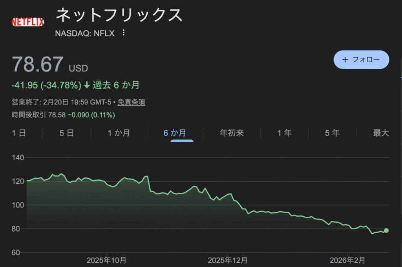
Task: Show the 最大 maximum range
Action: (x=381, y=133)
